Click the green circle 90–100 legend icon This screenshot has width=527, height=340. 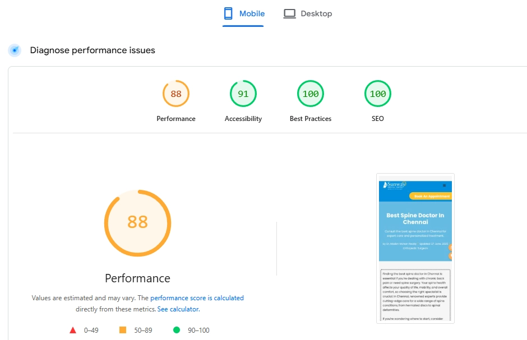click(177, 330)
